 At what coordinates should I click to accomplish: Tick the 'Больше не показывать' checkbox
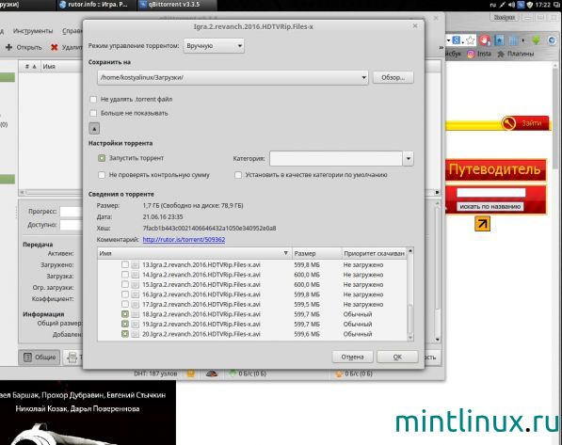pos(93,113)
